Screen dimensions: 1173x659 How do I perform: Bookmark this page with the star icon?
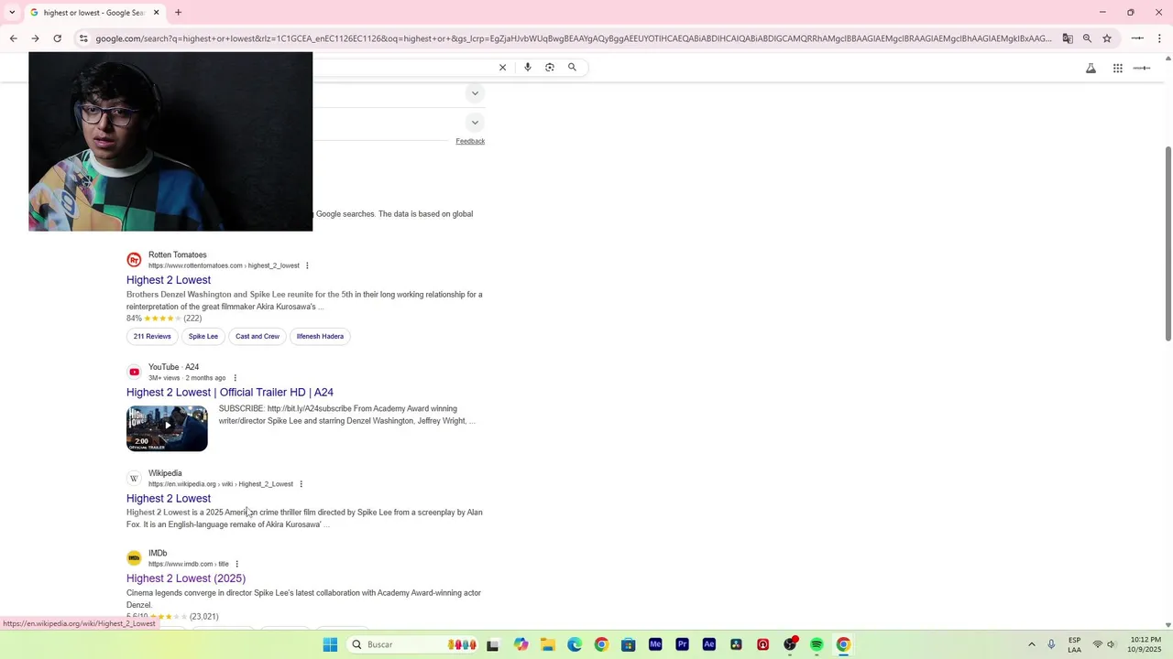[x=1107, y=38]
